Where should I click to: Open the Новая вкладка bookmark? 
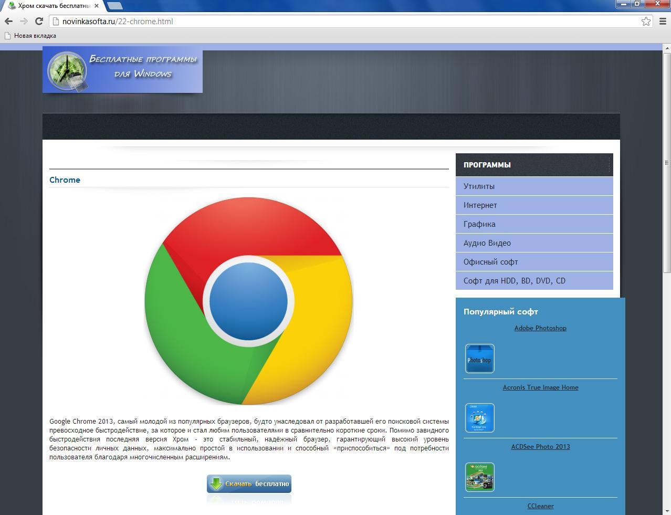[x=30, y=36]
